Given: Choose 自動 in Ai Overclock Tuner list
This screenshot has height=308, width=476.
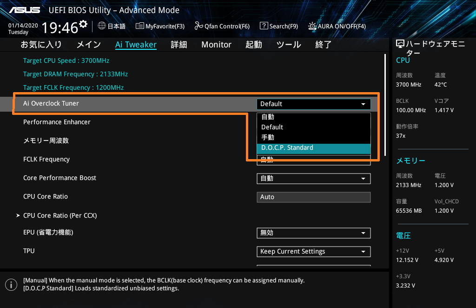Looking at the screenshot, I should [314, 117].
